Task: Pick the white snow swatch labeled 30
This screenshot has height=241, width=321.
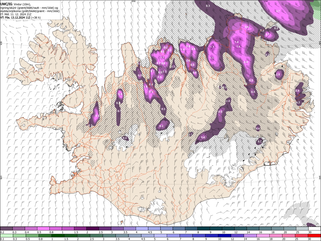Action: tap(314, 228)
